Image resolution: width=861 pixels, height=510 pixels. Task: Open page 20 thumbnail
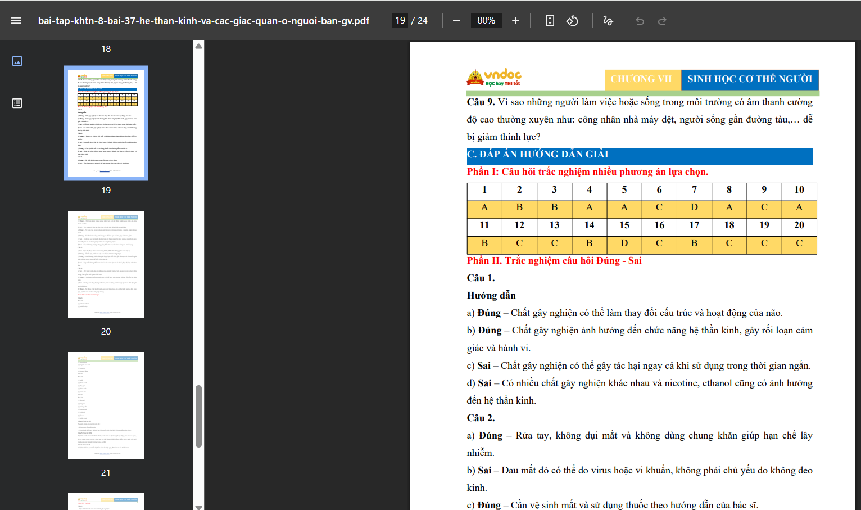tap(106, 264)
